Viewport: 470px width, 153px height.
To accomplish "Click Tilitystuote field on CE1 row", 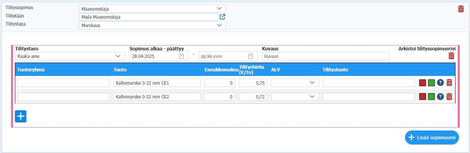I will point(369,83).
